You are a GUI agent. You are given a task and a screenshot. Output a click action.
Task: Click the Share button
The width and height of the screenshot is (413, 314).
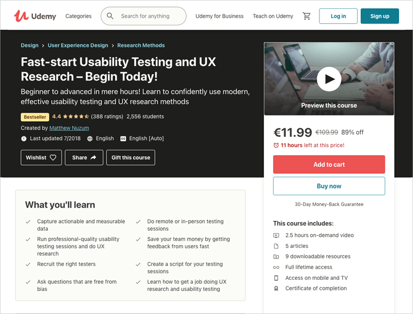84,158
